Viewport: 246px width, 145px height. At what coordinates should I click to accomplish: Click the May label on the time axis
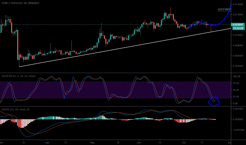pos(92,143)
